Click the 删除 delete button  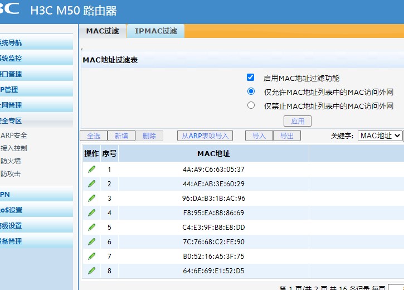tap(149, 136)
